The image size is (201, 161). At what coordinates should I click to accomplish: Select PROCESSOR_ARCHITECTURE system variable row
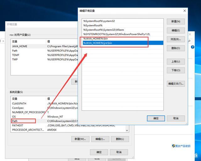pyautogui.click(x=68, y=130)
